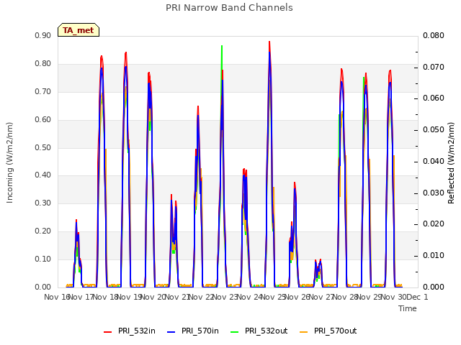Viewport: 461px width, 345px height.
Task: Click the PRI_532in red legend swatch
Action: (108, 332)
